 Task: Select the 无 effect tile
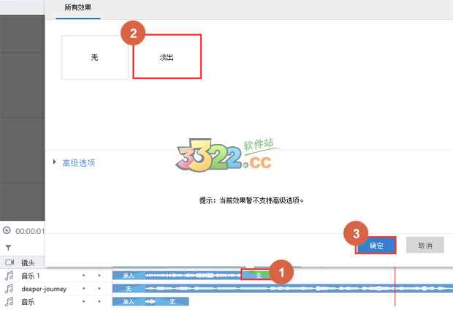click(95, 57)
